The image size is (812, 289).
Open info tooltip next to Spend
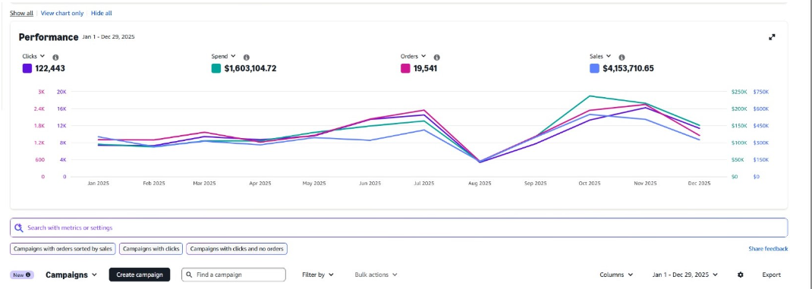coord(247,58)
